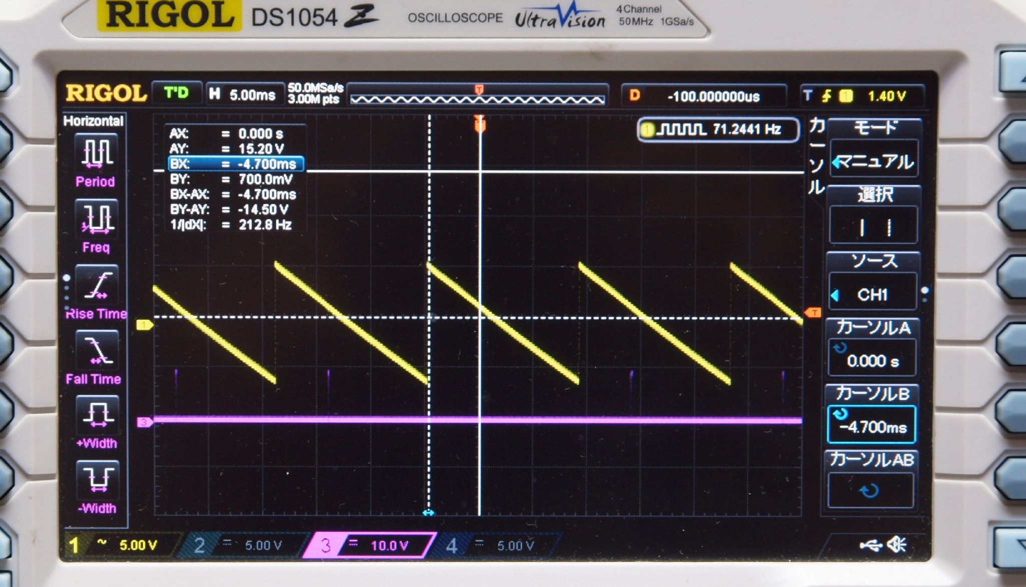1026x587 pixels.
Task: Click the muted speaker sound icon
Action: coord(897,544)
